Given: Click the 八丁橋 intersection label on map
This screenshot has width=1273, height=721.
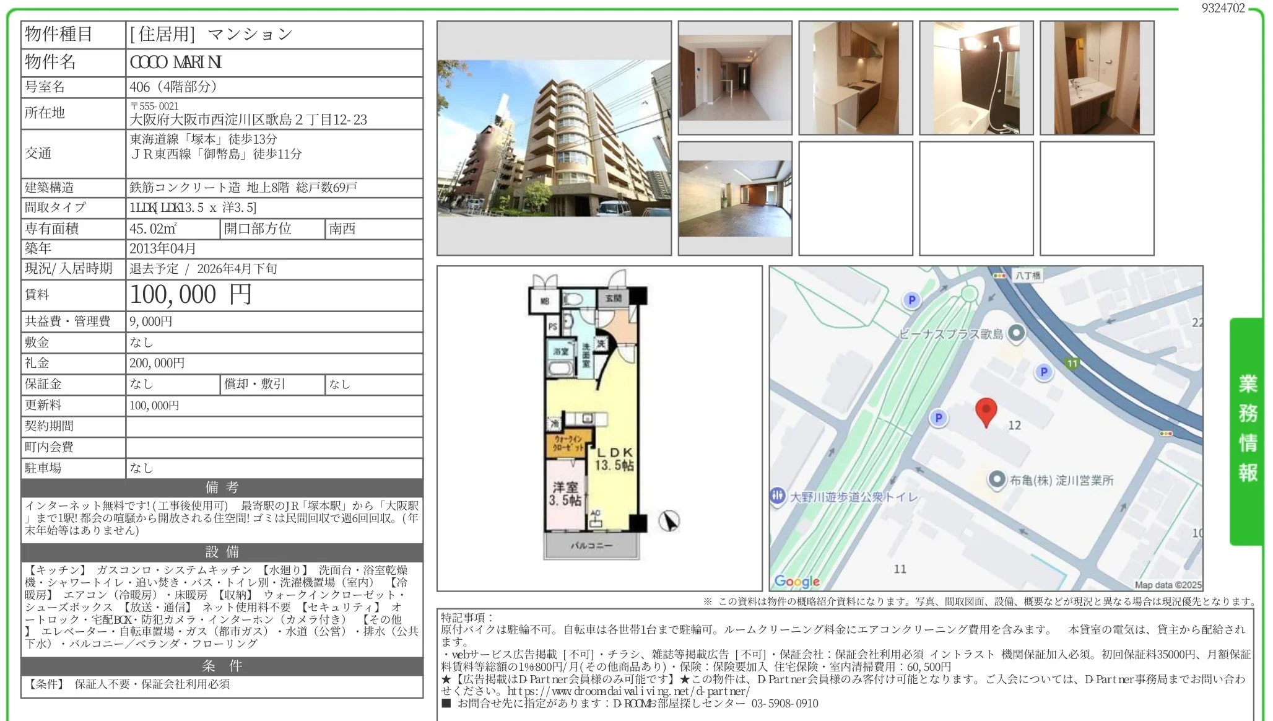Looking at the screenshot, I should pos(1028,276).
